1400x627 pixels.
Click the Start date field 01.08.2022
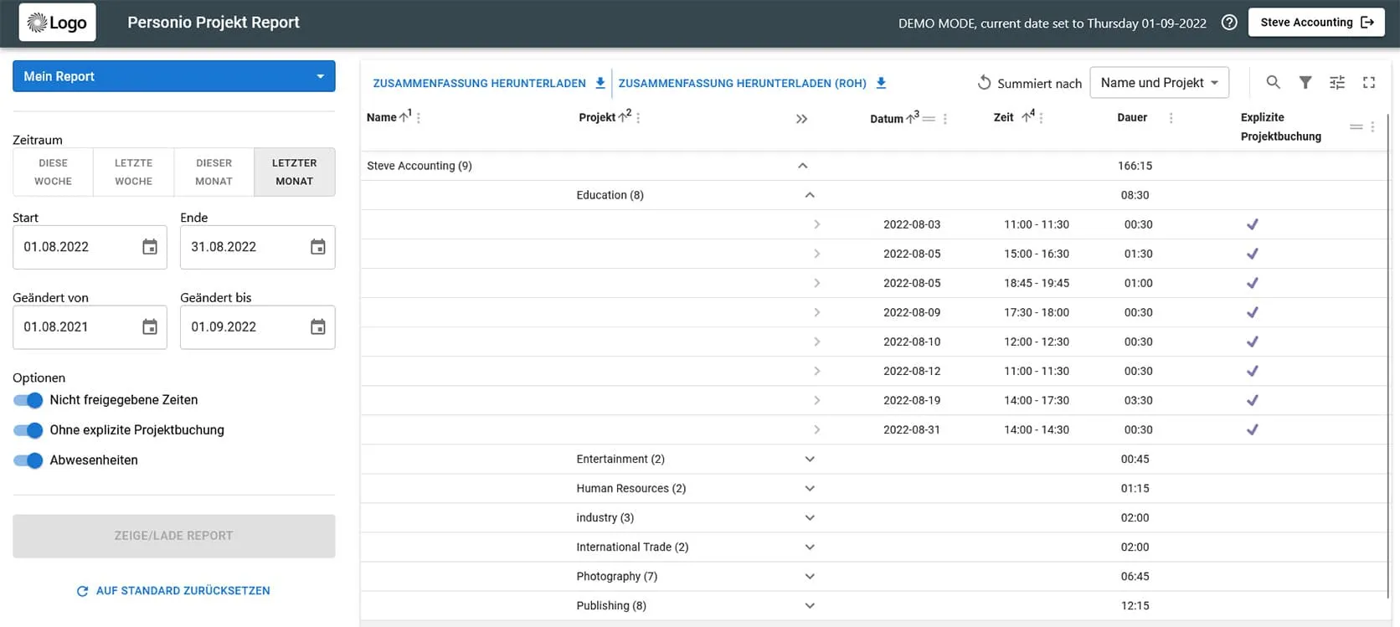[x=90, y=247]
